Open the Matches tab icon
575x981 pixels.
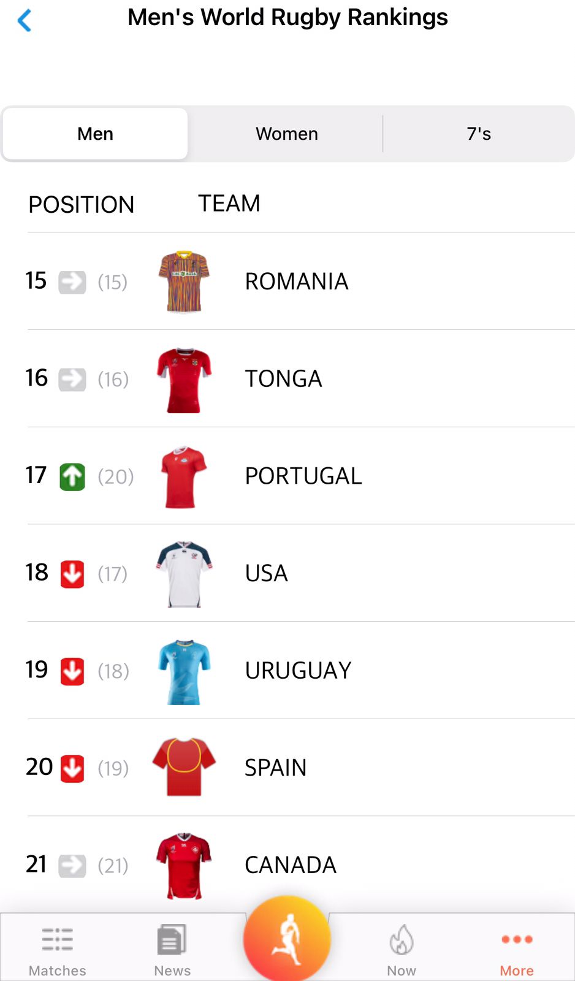click(58, 940)
